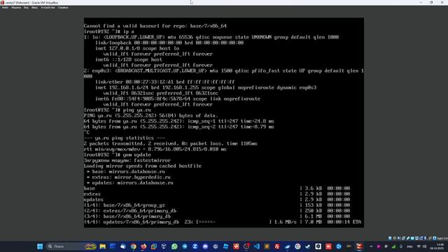Click the VirtualBox hard disk status icon
The height and width of the screenshot is (252, 448).
[390, 238]
